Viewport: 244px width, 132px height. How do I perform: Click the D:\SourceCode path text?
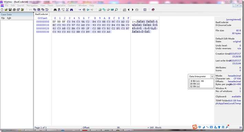(223, 25)
